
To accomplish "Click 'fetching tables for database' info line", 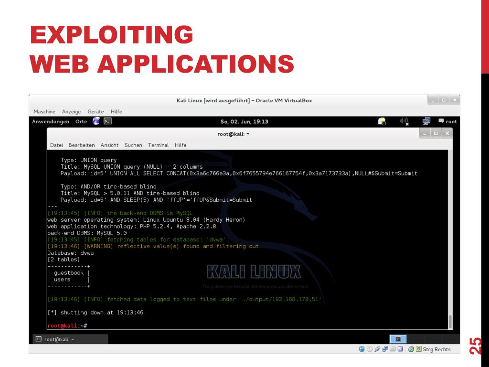I will tap(136, 240).
